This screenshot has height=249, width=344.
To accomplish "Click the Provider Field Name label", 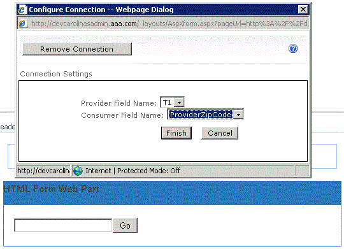I will pos(119,103).
